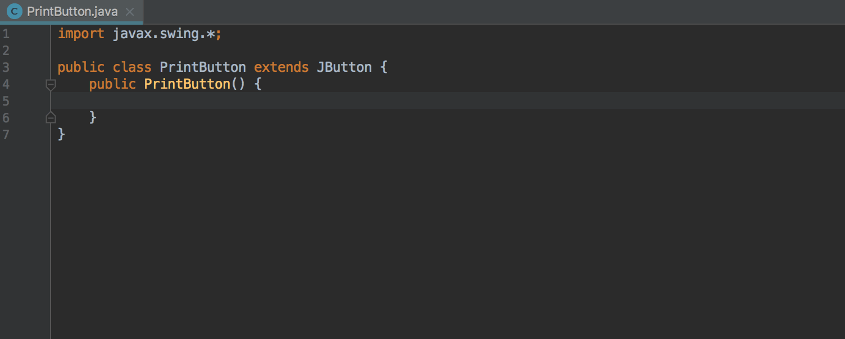This screenshot has height=339, width=845.
Task: Click the class keyword on line 3
Action: (132, 67)
